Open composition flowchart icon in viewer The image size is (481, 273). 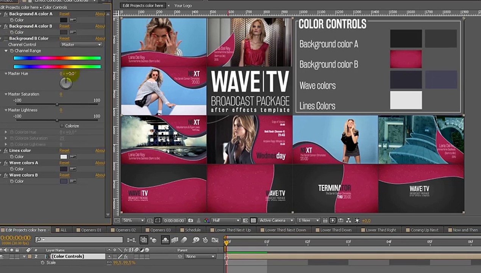348,220
